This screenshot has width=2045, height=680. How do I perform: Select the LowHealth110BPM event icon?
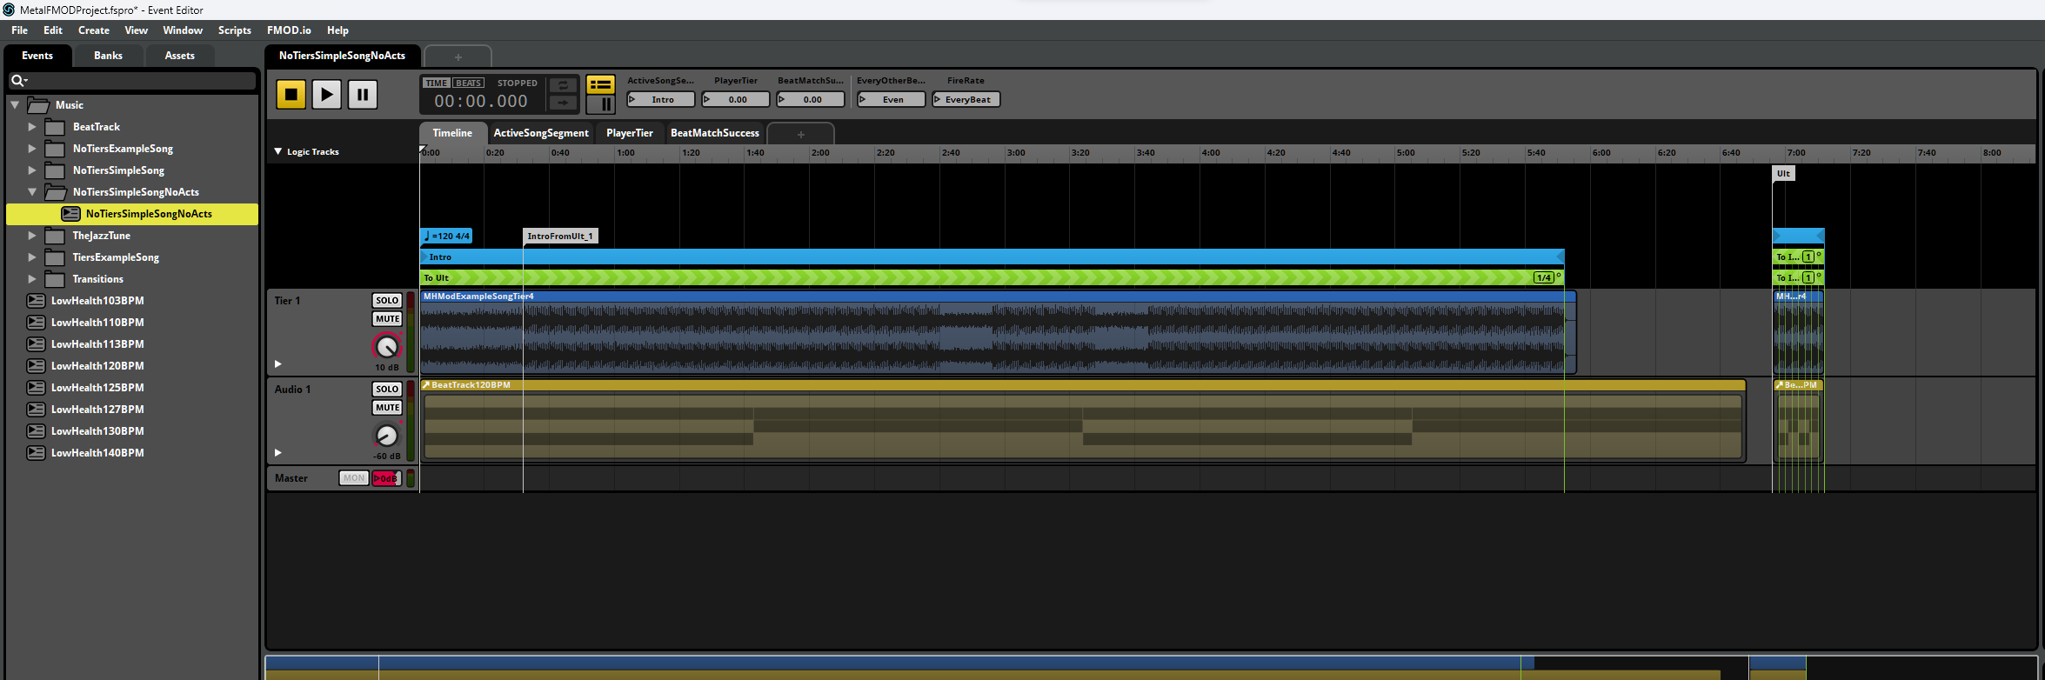pyautogui.click(x=36, y=322)
